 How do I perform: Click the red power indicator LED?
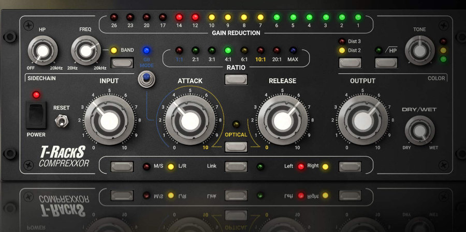pyautogui.click(x=36, y=95)
